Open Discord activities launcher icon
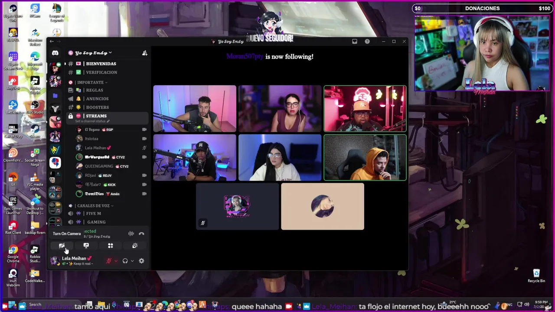Screen dimensions: 555x312 [111, 246]
